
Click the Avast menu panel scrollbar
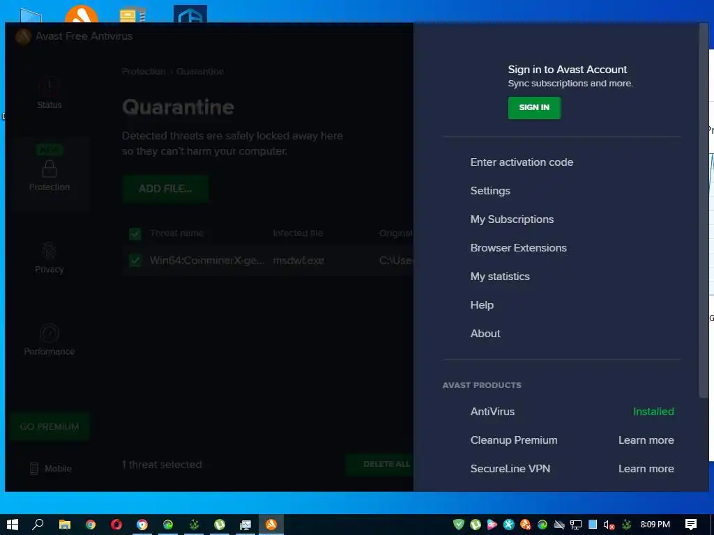pyautogui.click(x=703, y=212)
